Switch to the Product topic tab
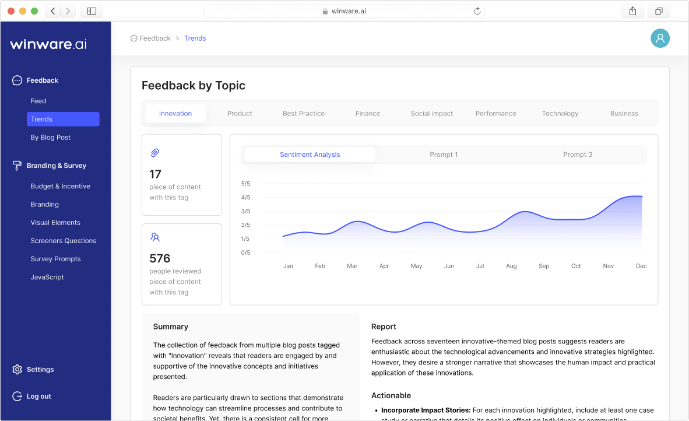Viewport: 689px width, 421px height. [240, 113]
